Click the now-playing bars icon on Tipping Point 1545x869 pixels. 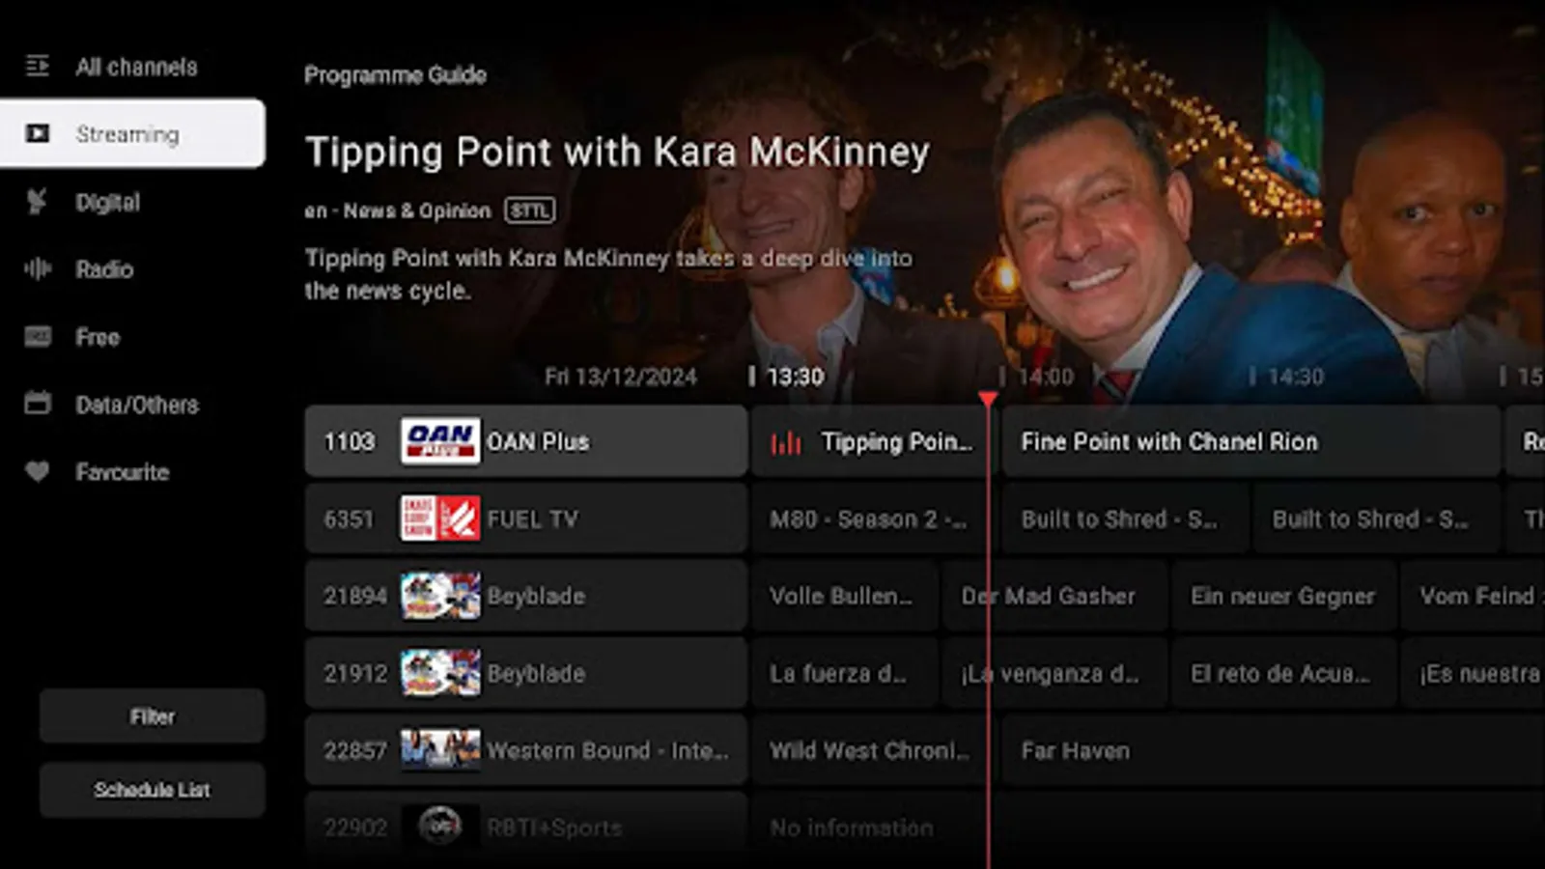point(788,441)
